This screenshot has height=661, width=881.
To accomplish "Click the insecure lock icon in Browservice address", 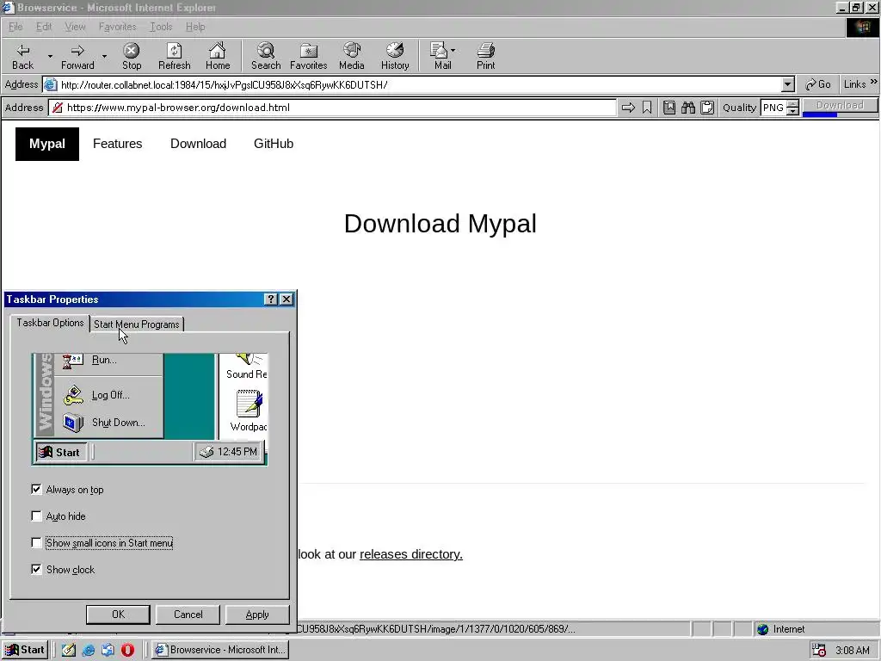I will (x=58, y=108).
